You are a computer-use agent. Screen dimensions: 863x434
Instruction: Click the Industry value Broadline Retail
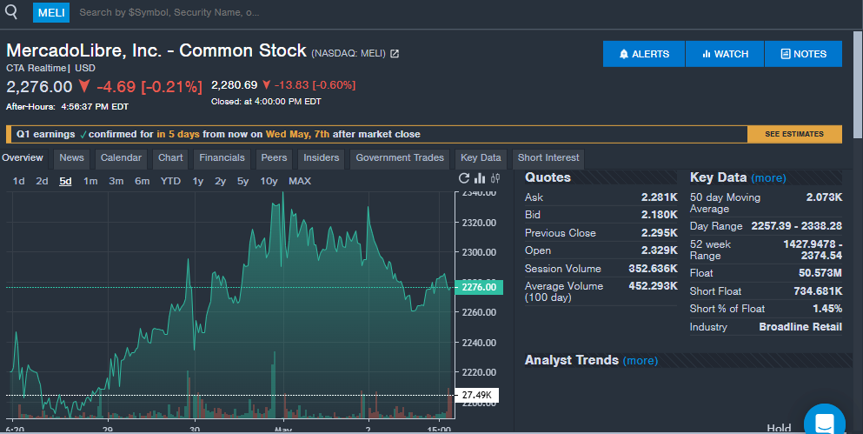[800, 327]
